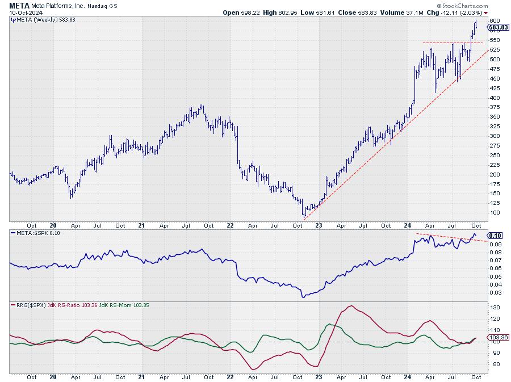Click the 300 label on the price axis

click(495, 136)
